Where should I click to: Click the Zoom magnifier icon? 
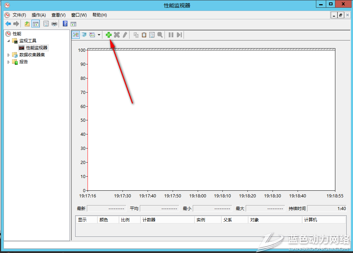[x=160, y=35]
